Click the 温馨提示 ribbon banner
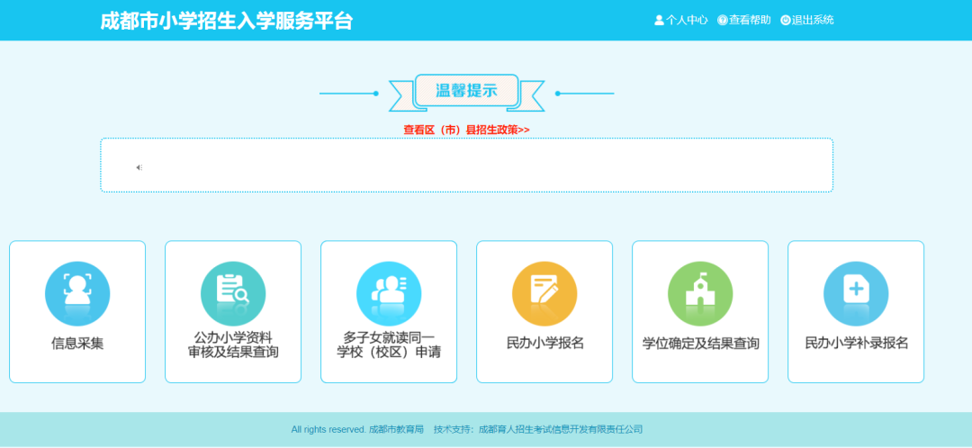 tap(466, 91)
